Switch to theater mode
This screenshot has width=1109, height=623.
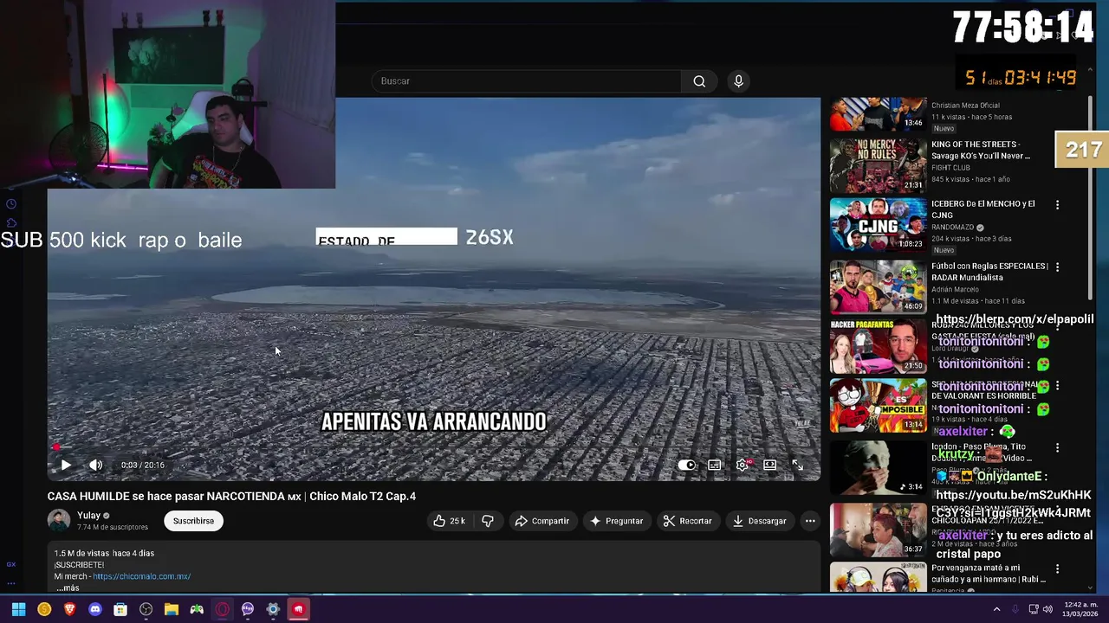pyautogui.click(x=769, y=465)
